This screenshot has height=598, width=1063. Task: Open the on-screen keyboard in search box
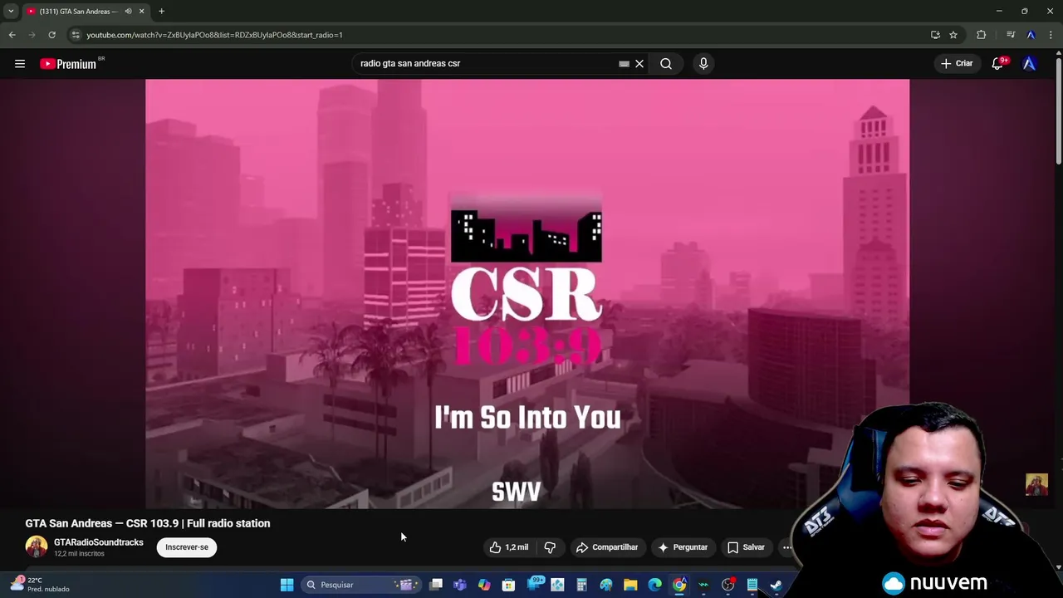(624, 63)
